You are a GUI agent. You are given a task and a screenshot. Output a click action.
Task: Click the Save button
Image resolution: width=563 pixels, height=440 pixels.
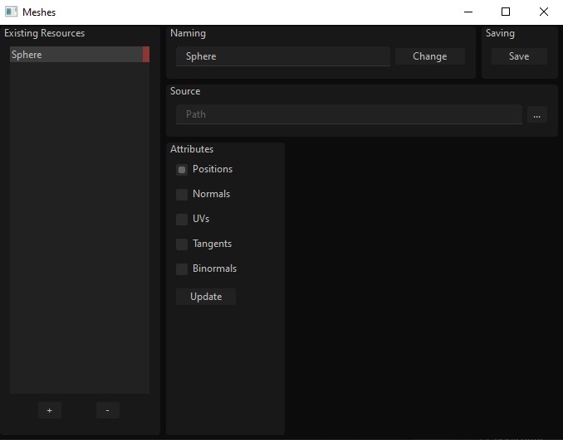519,56
